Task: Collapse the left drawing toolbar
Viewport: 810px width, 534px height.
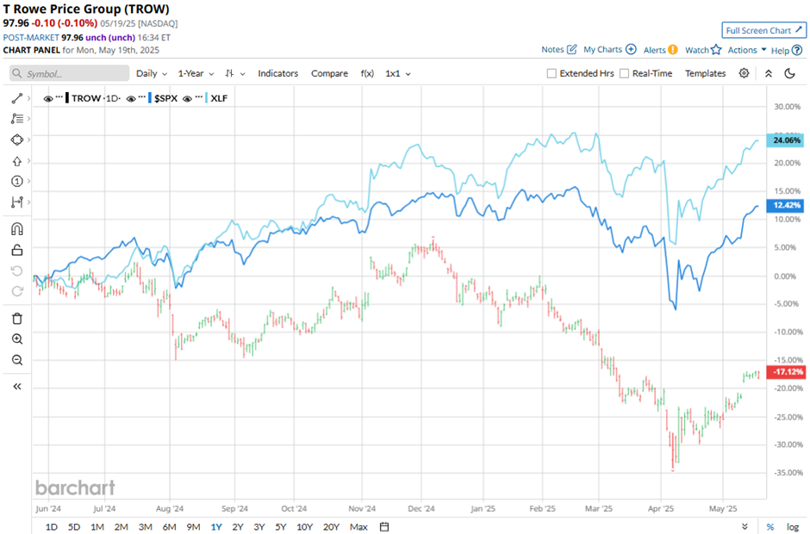Action: click(x=16, y=387)
